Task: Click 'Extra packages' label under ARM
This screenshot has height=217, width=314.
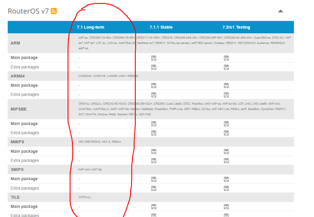Action: [25, 67]
